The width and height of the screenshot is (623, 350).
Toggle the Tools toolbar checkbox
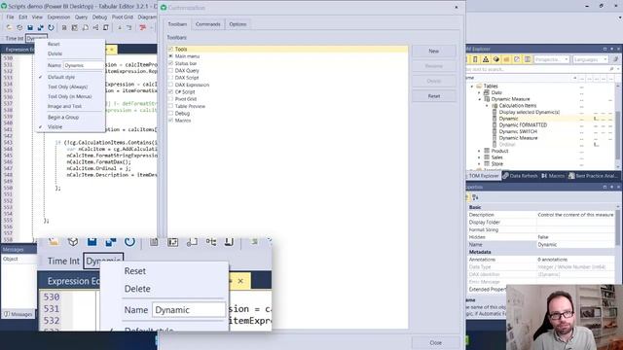click(170, 50)
